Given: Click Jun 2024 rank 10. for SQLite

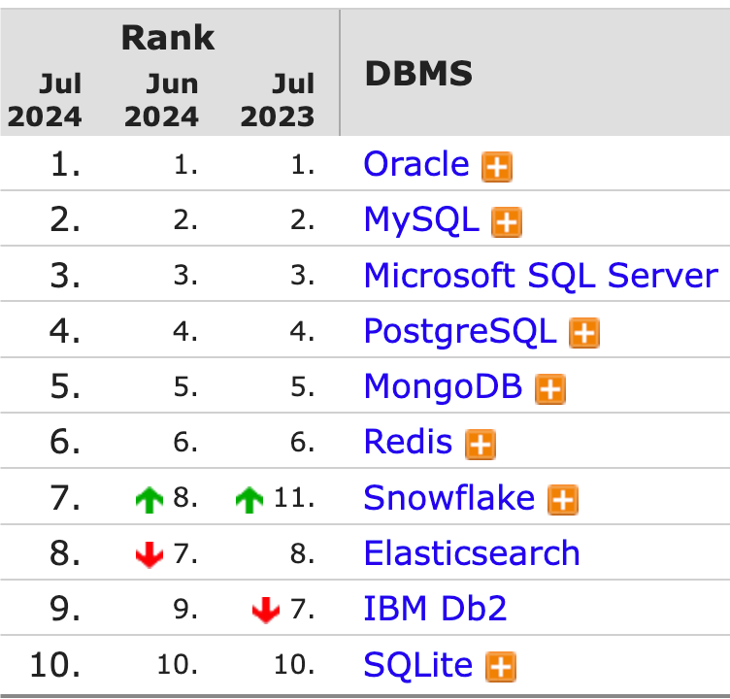Looking at the screenshot, I should pos(178,665).
